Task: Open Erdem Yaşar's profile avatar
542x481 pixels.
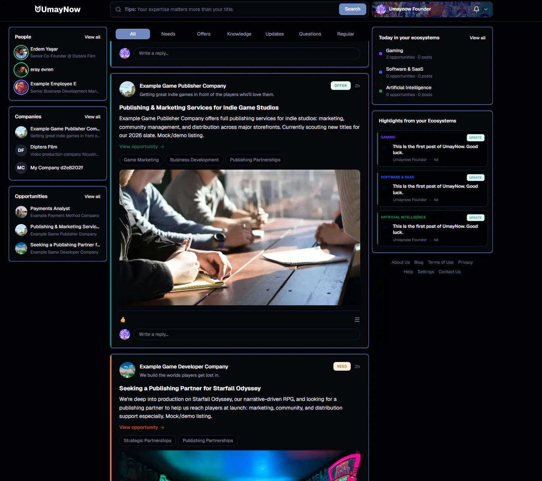Action: (x=21, y=53)
